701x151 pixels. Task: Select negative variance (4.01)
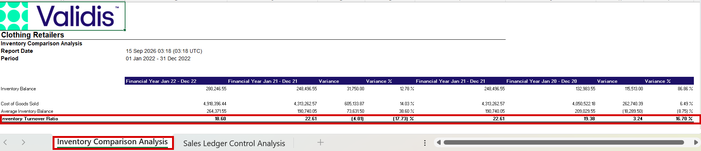click(x=357, y=119)
